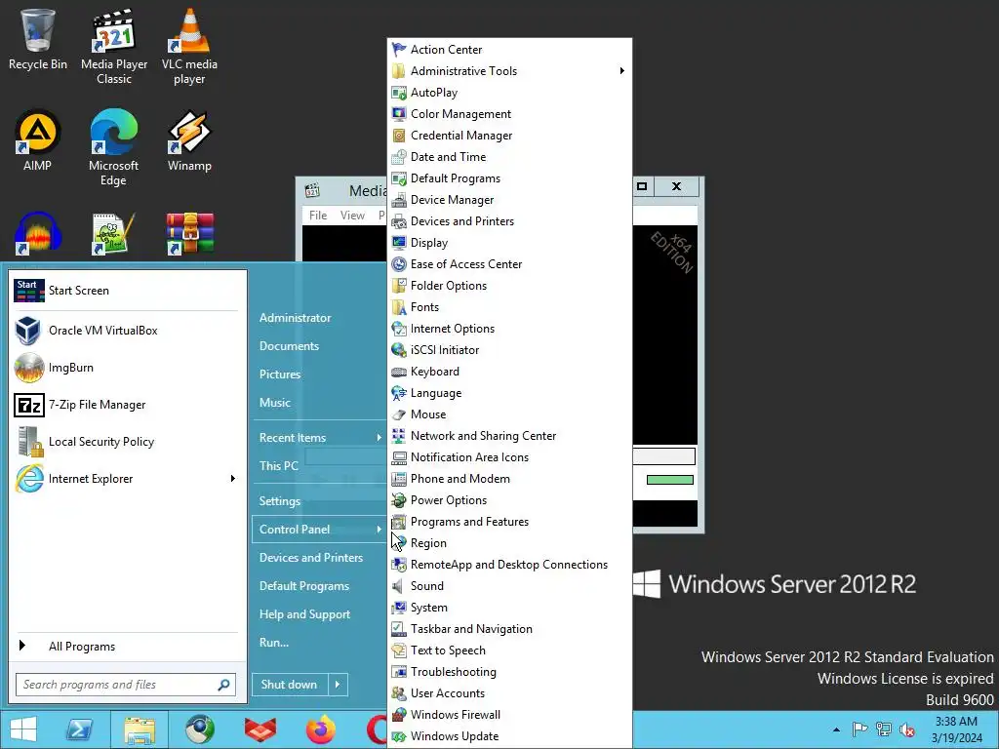The height and width of the screenshot is (749, 999).
Task: Click the AutoPlay icon in the list
Action: (399, 93)
